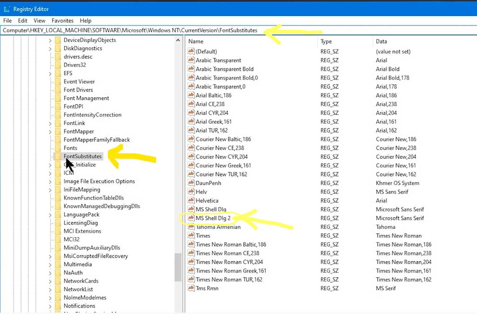Select the MCI Extensions key

coord(82,231)
